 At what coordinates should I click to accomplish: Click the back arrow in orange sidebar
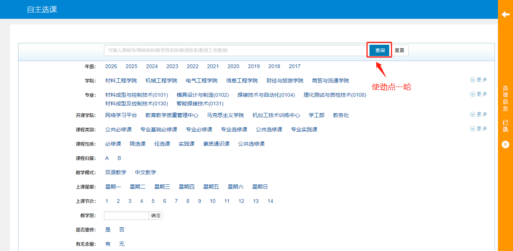coord(505,14)
